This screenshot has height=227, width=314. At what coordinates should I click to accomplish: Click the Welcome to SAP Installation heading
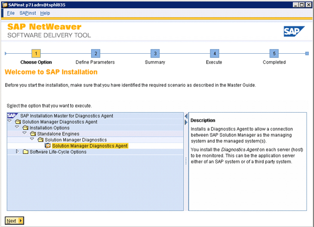51,72
